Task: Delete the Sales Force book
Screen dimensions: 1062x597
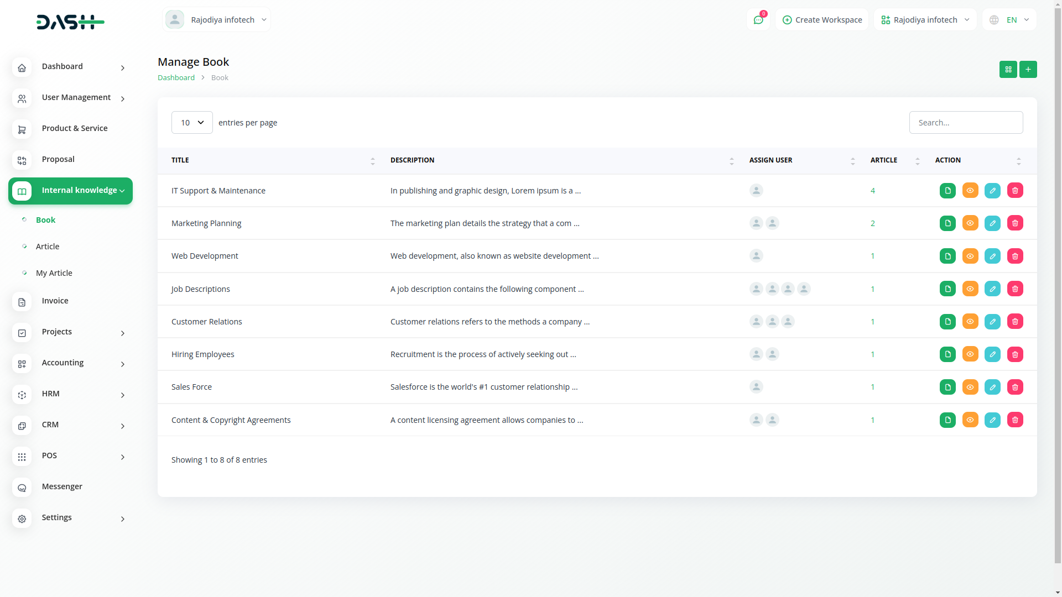Action: (x=1015, y=387)
